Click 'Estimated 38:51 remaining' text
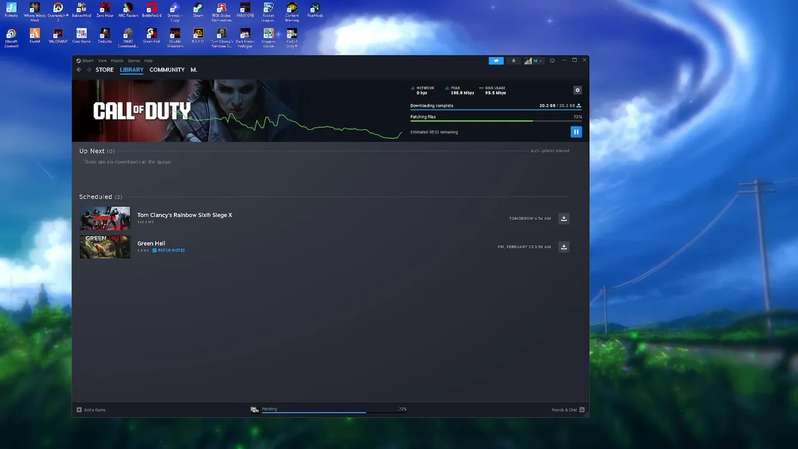 click(434, 132)
